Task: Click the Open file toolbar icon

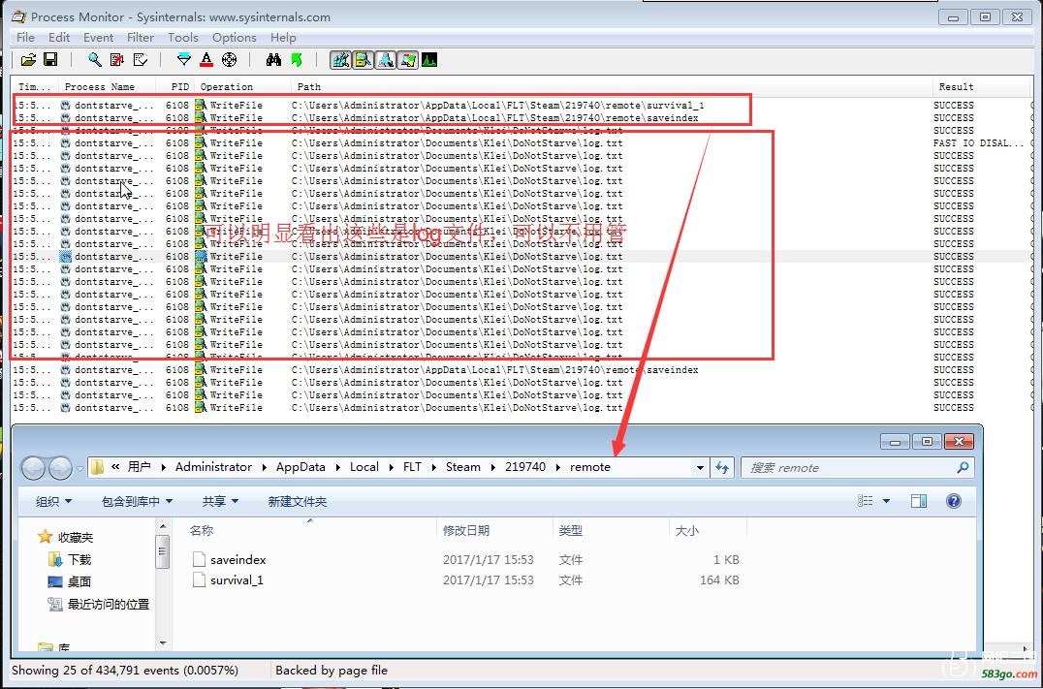Action: point(29,60)
